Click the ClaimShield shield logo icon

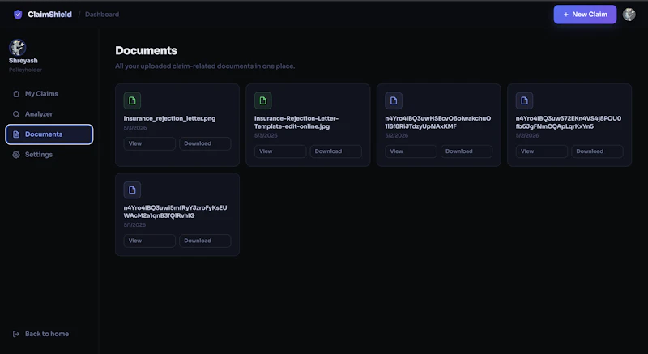point(18,15)
